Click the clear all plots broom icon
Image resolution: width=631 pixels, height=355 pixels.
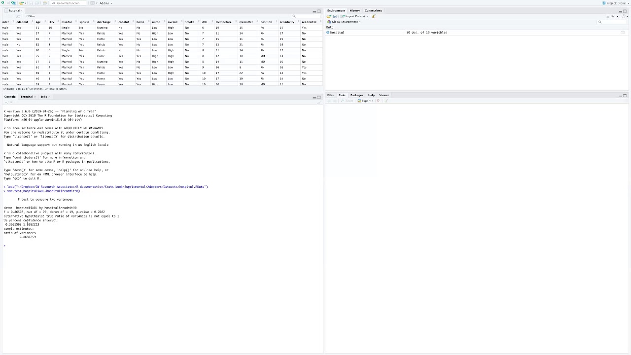click(x=386, y=101)
